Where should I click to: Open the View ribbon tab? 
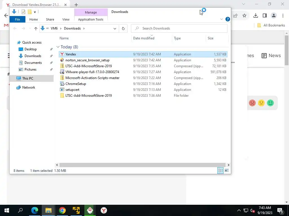(66, 19)
